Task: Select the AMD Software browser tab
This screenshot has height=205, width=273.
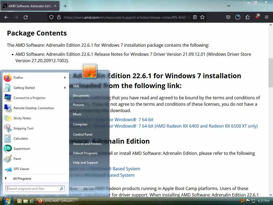Action: coord(30,6)
